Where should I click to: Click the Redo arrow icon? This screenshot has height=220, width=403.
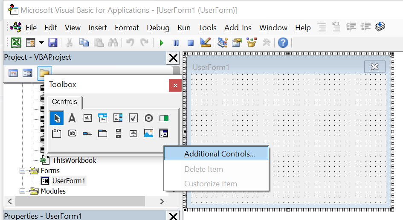click(x=145, y=42)
